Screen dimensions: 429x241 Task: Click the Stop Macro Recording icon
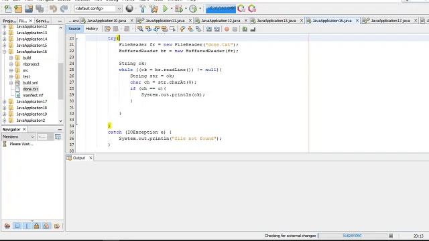tap(235, 29)
